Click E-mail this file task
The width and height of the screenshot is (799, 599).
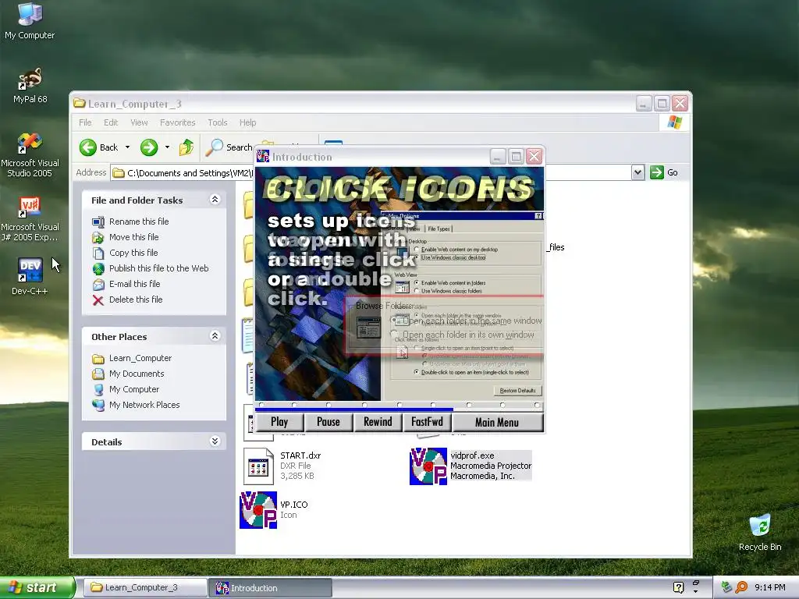(x=134, y=284)
